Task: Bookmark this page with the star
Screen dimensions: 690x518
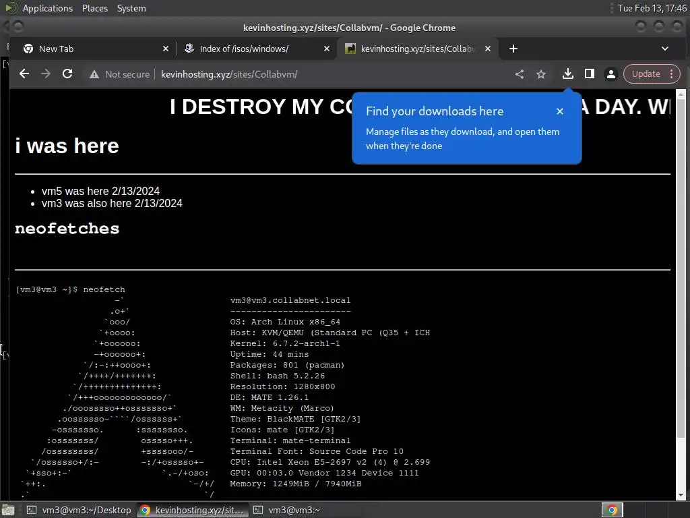Action: (x=541, y=74)
